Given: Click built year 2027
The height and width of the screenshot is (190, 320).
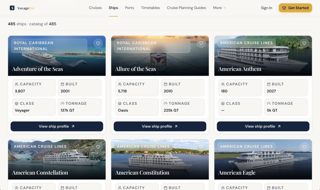Looking at the screenshot, I should click(x=271, y=91).
